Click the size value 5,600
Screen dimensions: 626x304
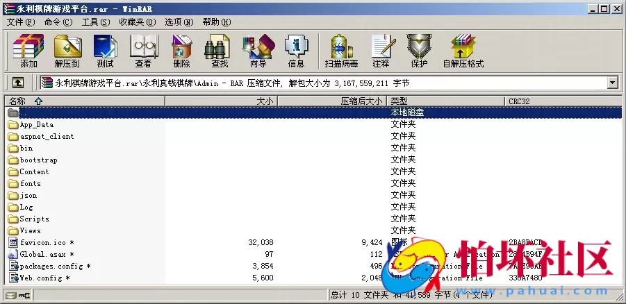click(263, 278)
